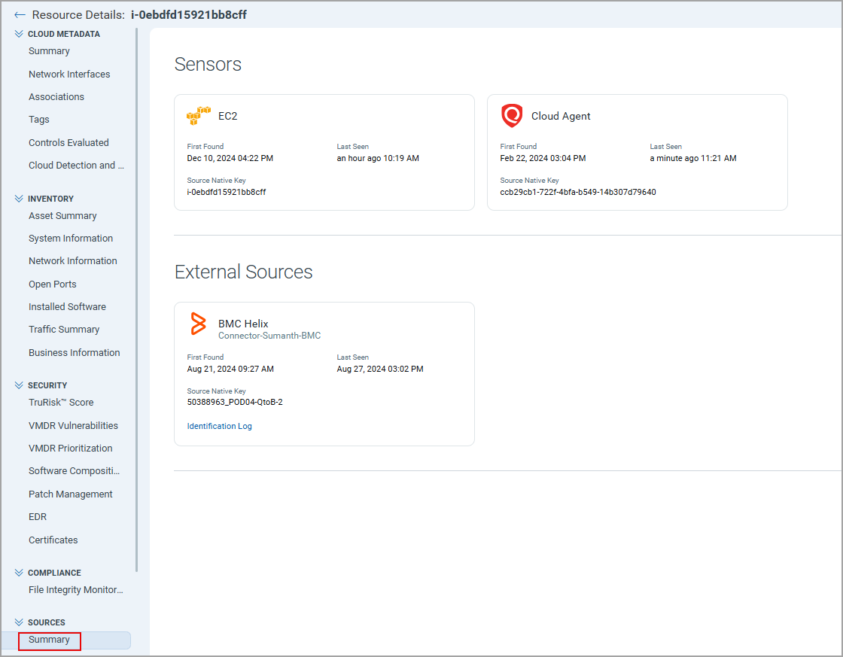Screen dimensions: 843x657
Task: Open File Integrity Monitoring item
Action: 76,590
